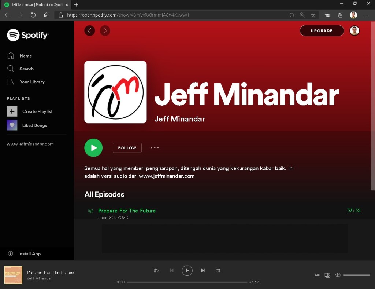Open the user profile avatar menu in Spotify
Viewport: 375px width, 289px height.
click(354, 31)
